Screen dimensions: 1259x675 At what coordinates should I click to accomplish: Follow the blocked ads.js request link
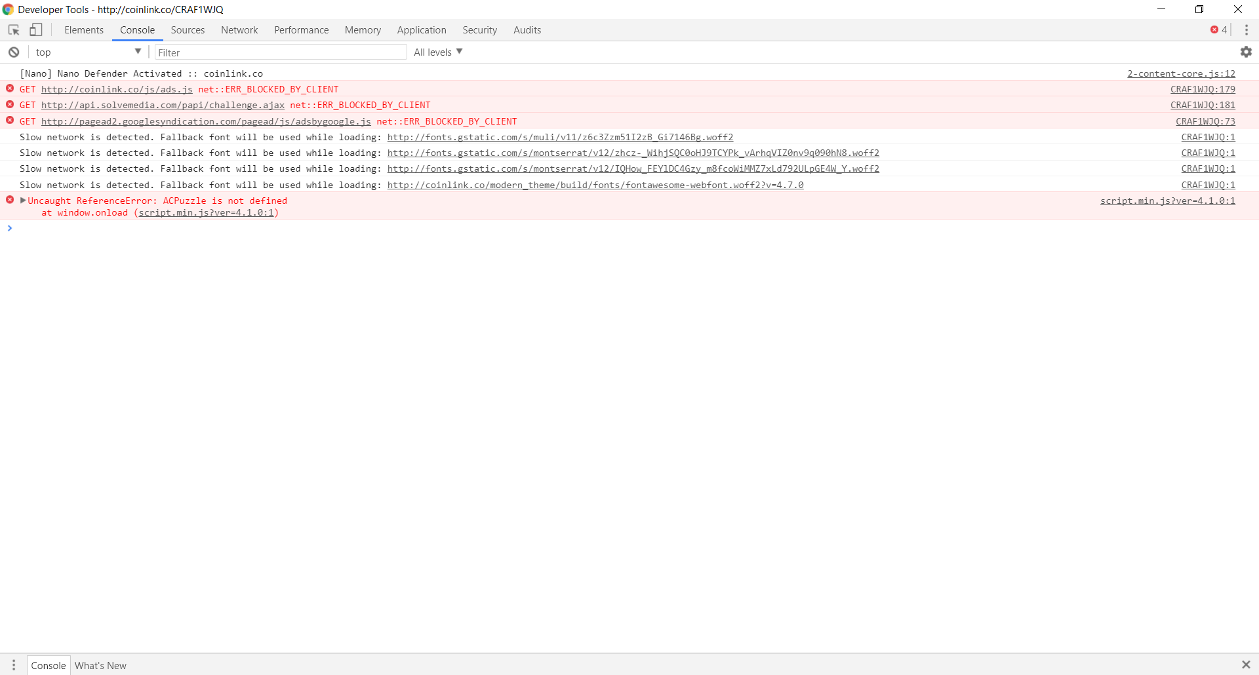click(117, 89)
